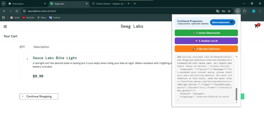
Task: Open the Gmail bookmark
Action: click(x=15, y=17)
